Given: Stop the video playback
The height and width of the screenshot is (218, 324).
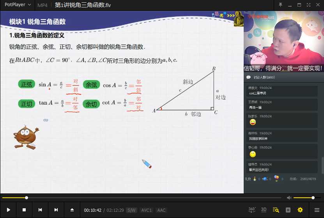Looking at the screenshot, I should pyautogui.click(x=24, y=210).
